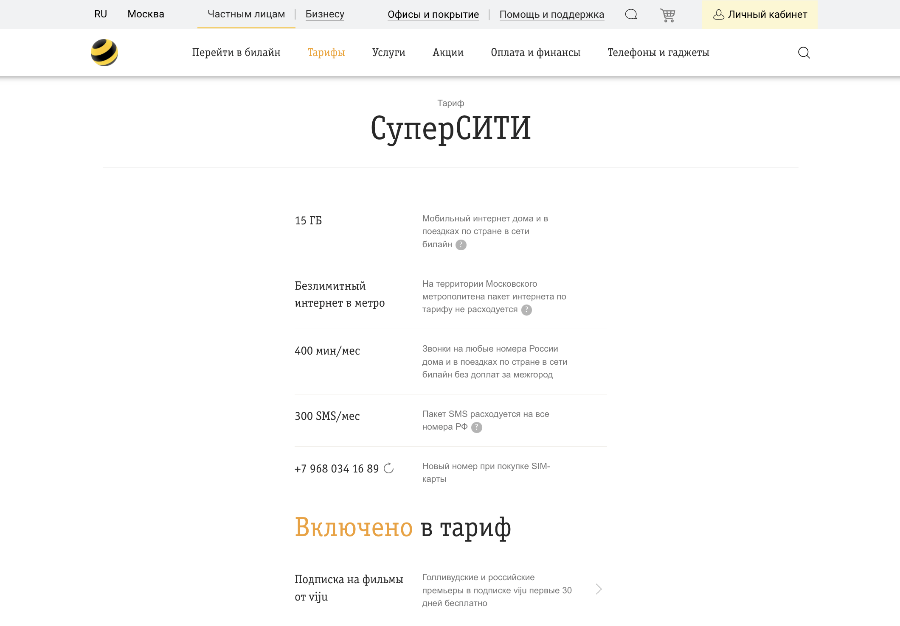Viewport: 900px width, 626px height.
Task: Open the Тарифы menu item
Action: pyautogui.click(x=326, y=53)
